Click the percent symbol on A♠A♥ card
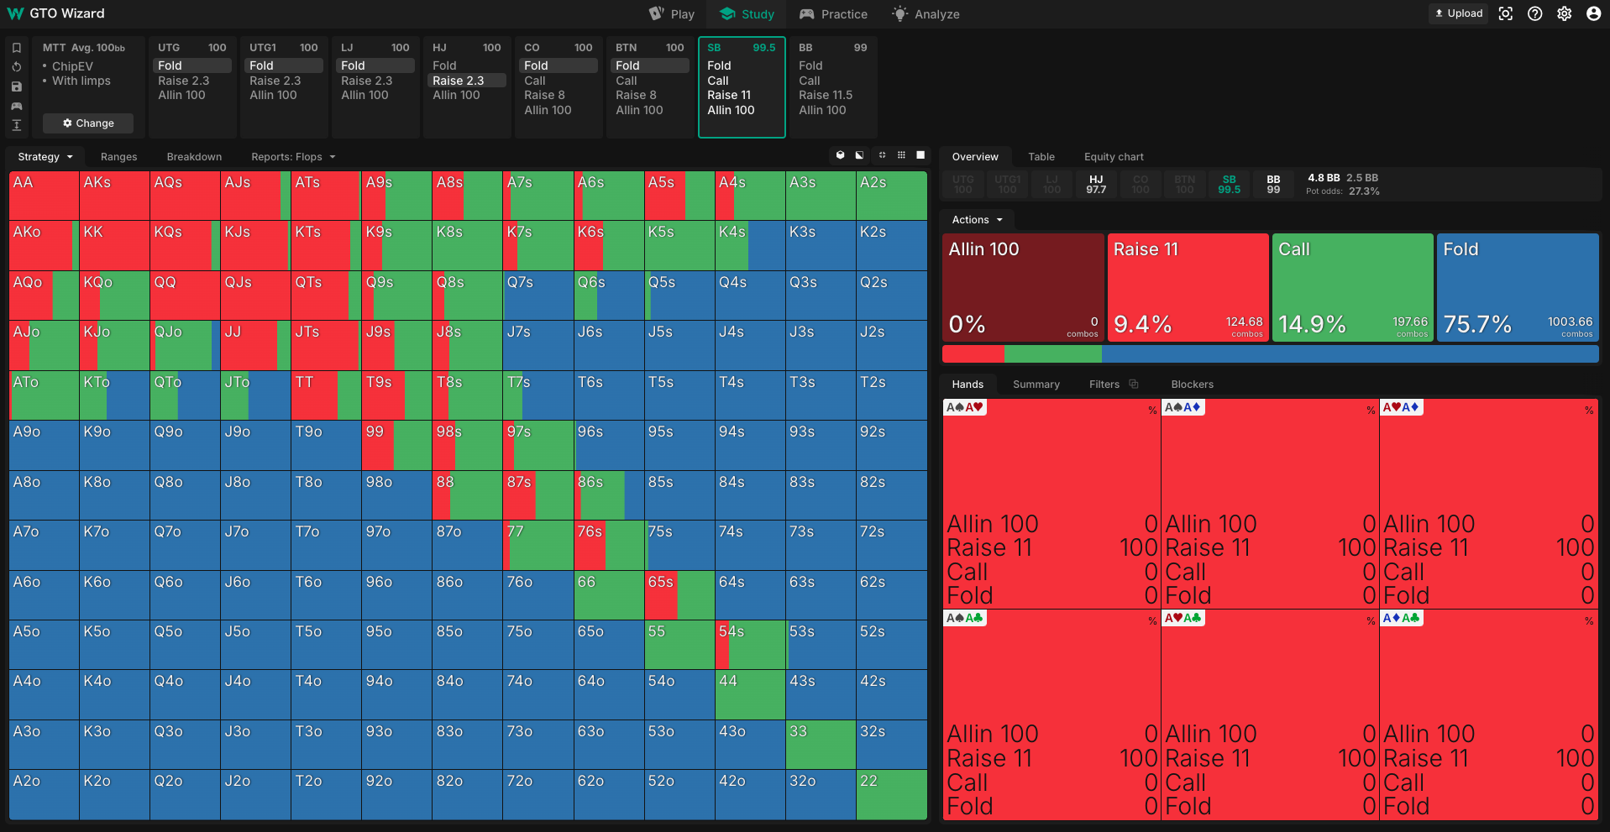The image size is (1610, 832). coord(1152,411)
